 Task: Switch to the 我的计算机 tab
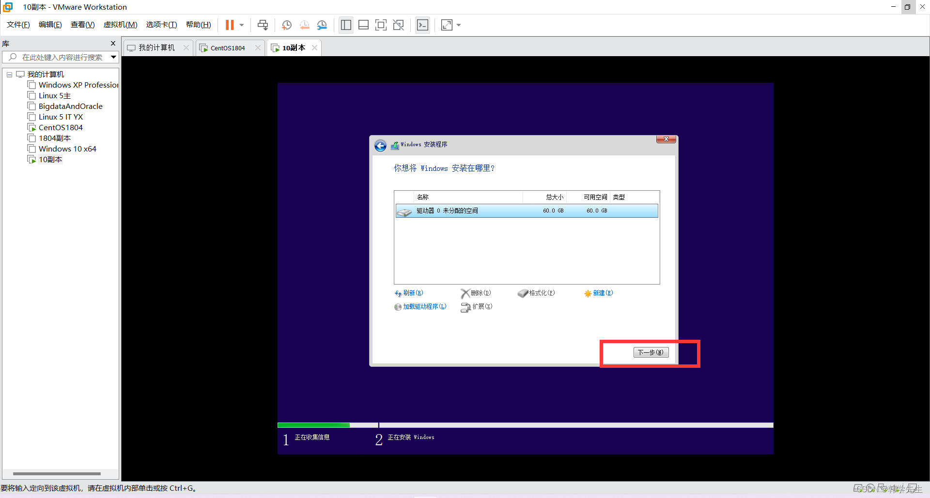156,47
